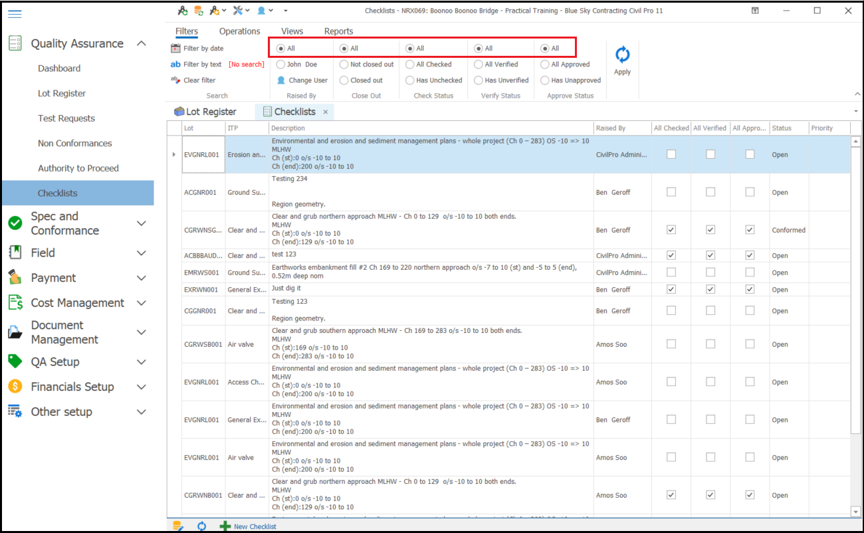Image resolution: width=864 pixels, height=533 pixels.
Task: Click the row indicator arrow beside EVGNRL001
Action: [173, 154]
